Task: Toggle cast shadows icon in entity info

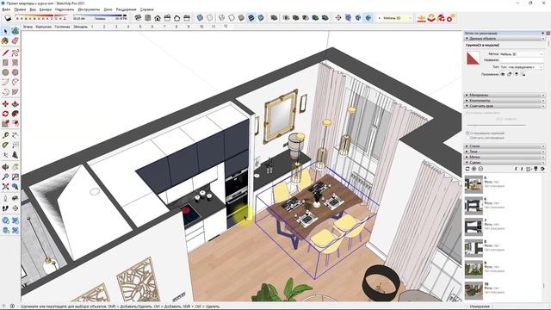Action: pyautogui.click(x=523, y=74)
